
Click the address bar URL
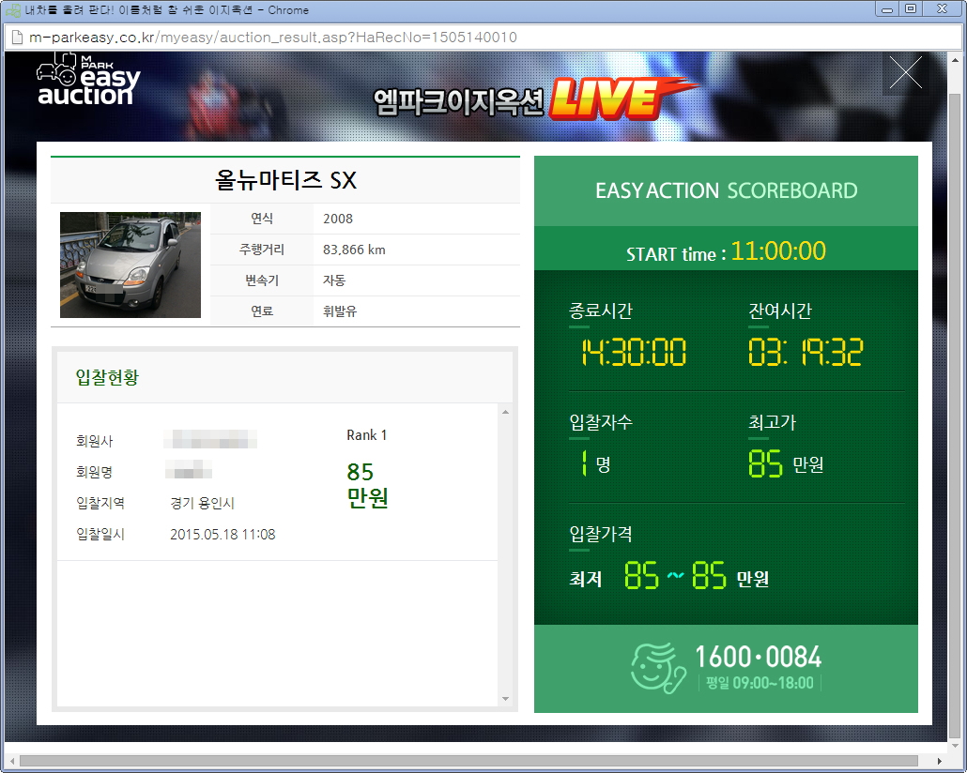point(273,37)
